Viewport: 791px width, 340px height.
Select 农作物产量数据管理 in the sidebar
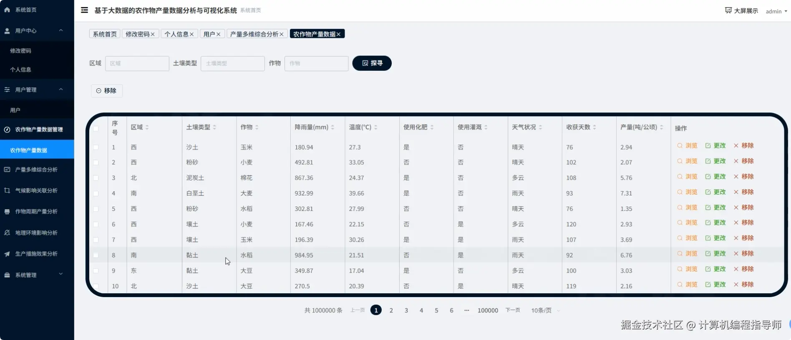37,130
